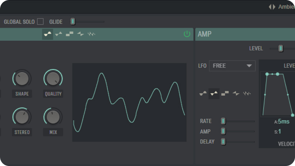Click the Stereo knob

click(22, 116)
